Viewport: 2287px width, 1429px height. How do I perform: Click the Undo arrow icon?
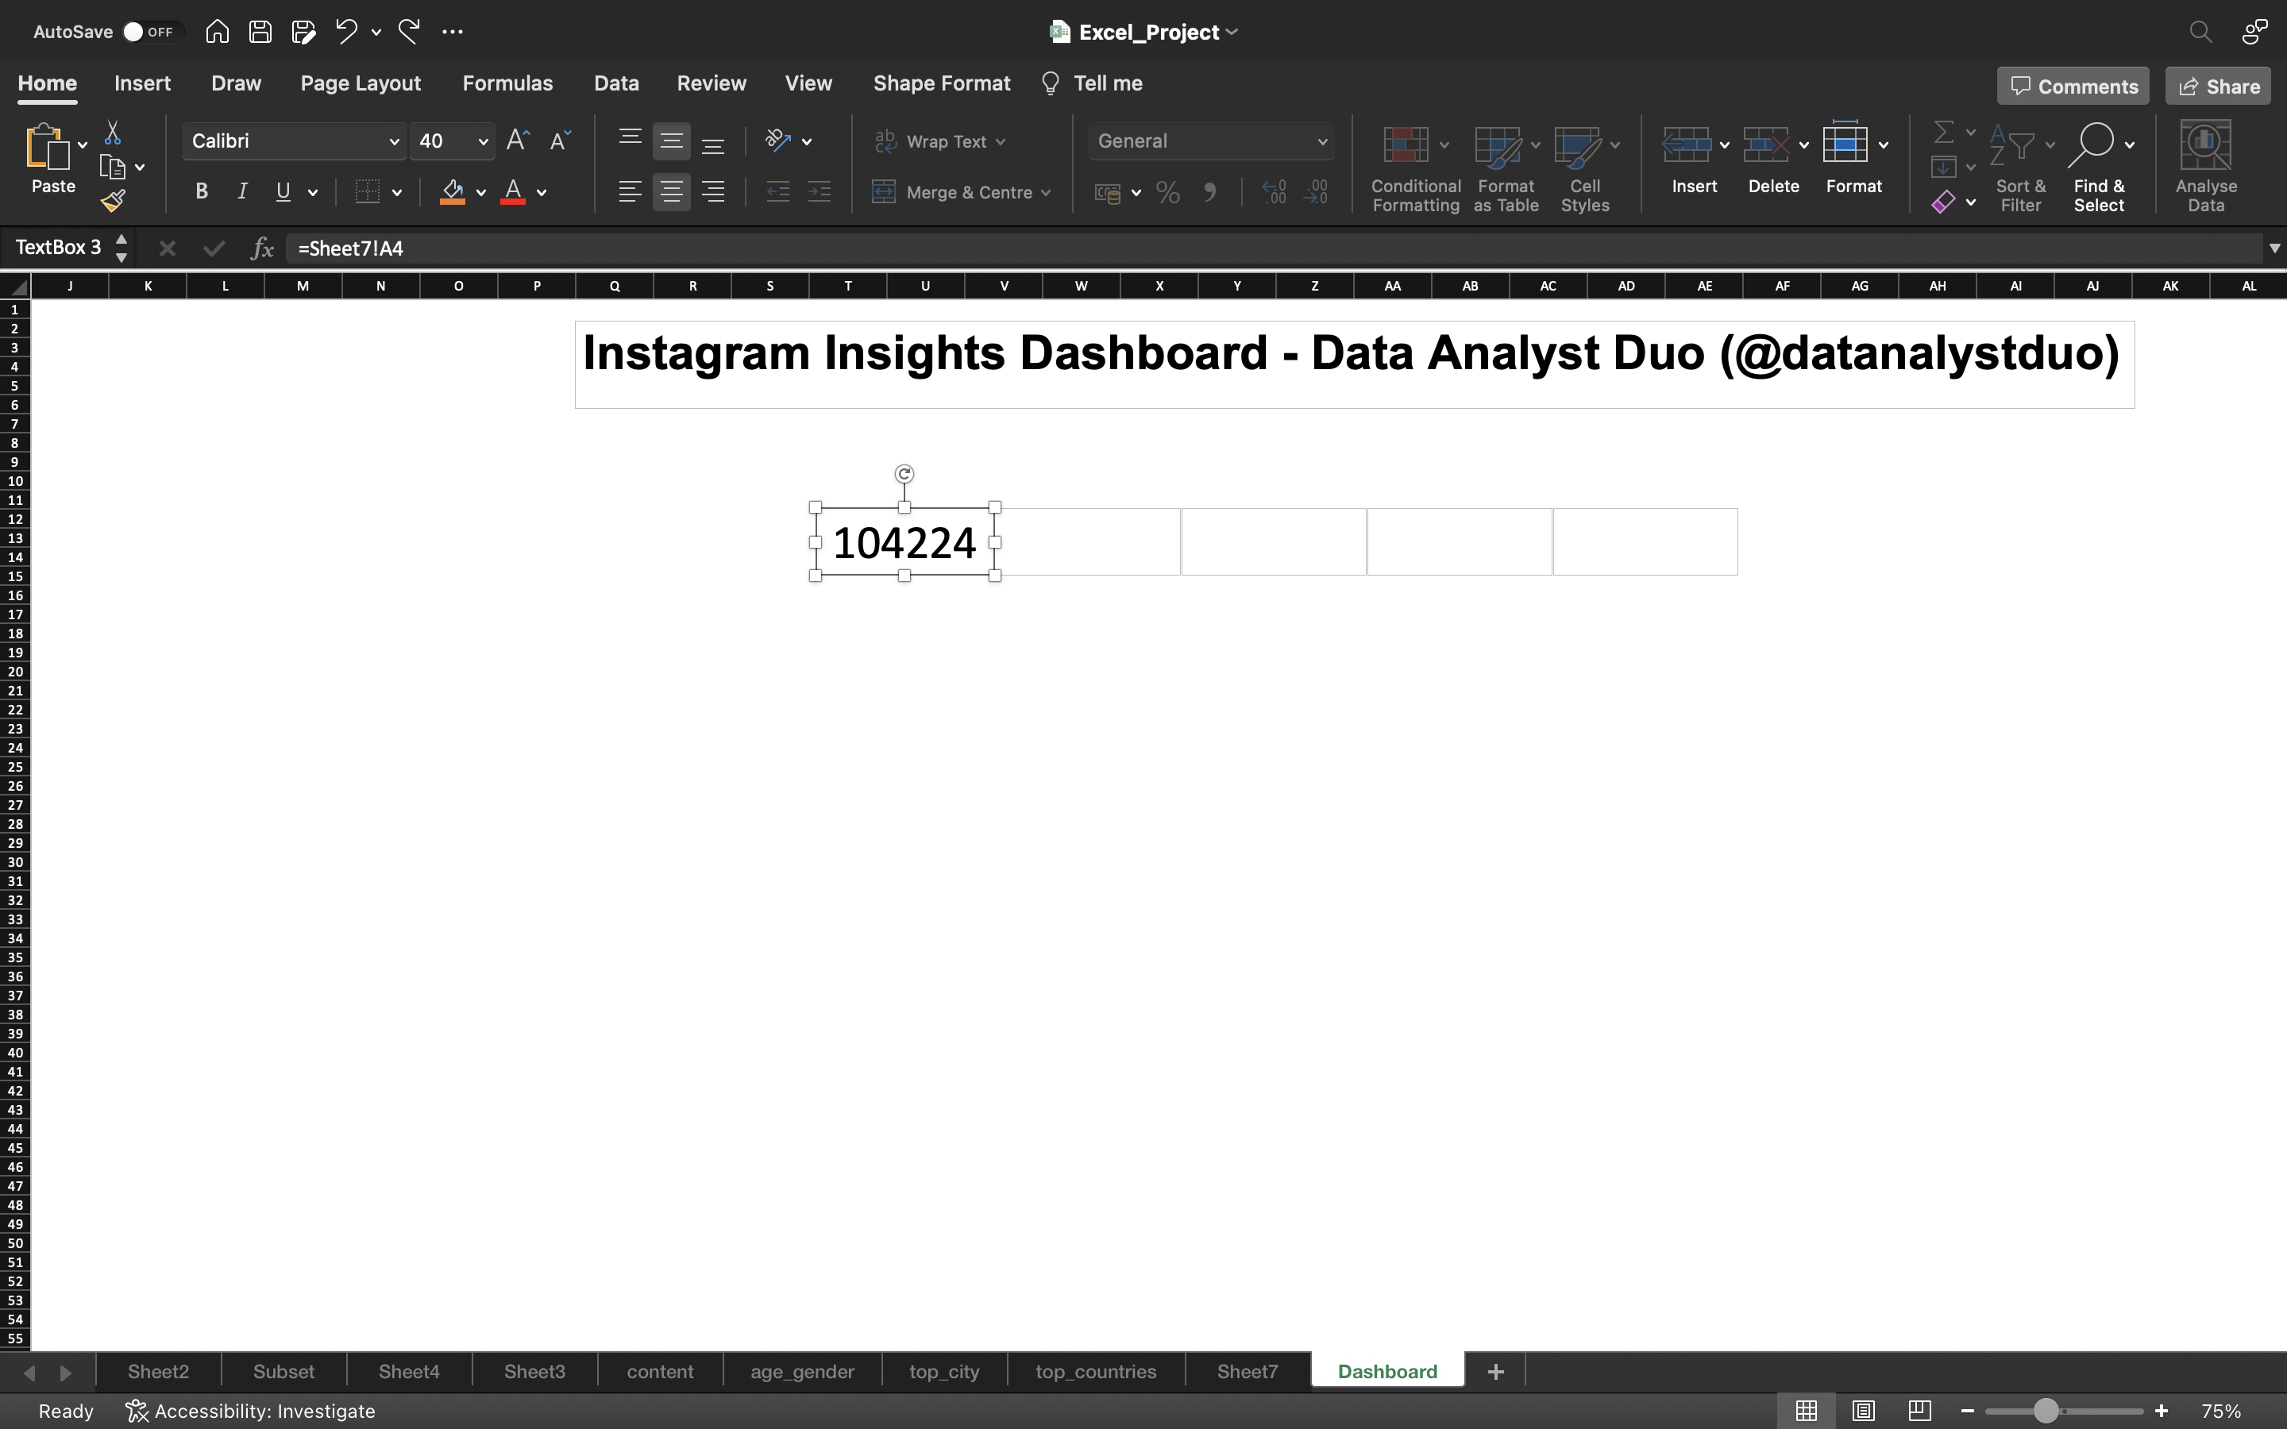(x=346, y=31)
